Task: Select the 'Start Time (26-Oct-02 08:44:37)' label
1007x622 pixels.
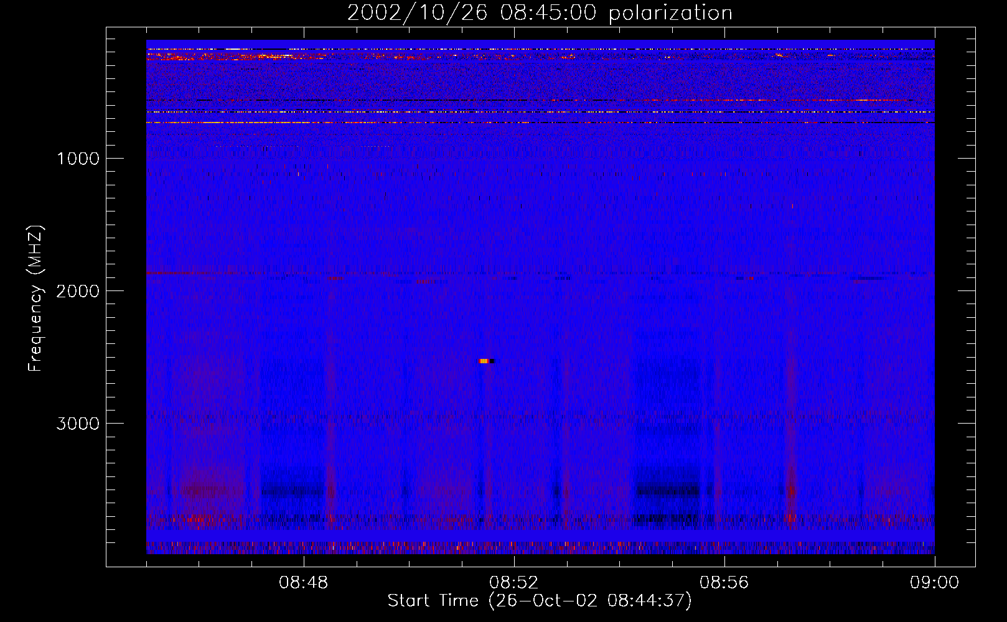Action: 540,601
